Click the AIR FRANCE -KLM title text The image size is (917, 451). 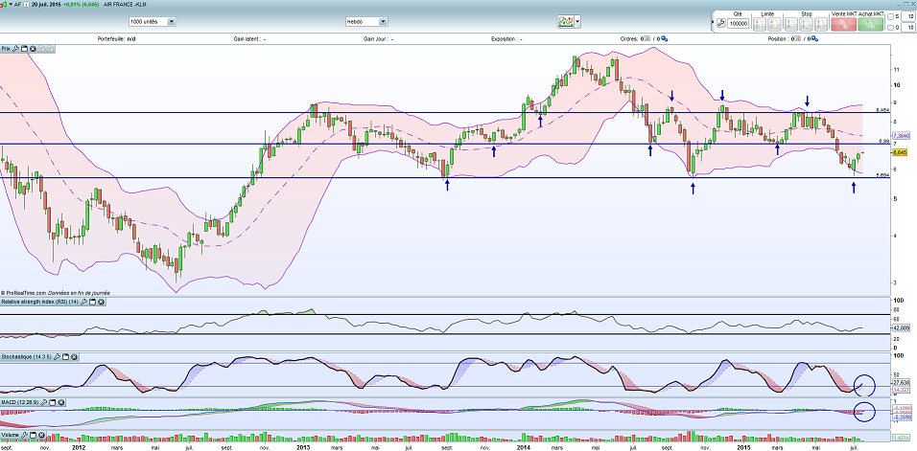pos(125,5)
